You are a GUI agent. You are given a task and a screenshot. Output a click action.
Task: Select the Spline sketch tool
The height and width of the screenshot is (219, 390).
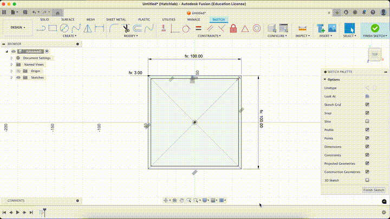point(76,28)
